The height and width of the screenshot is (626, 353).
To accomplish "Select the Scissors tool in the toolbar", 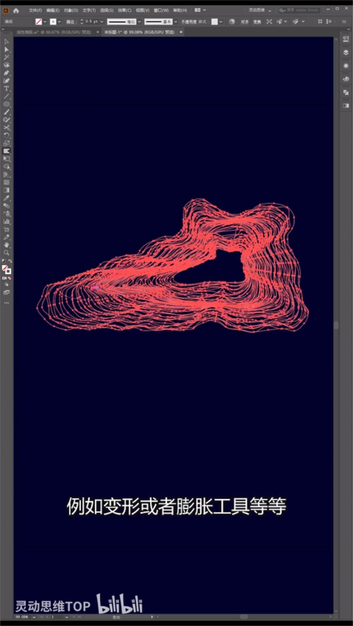I will click(x=6, y=128).
